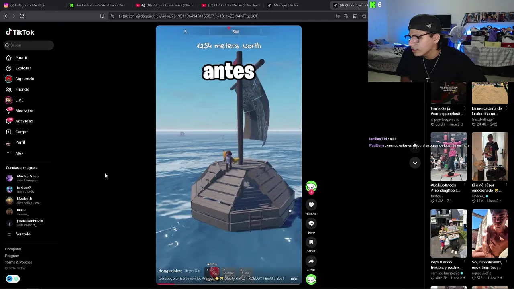Go to the next video with down chevron

[415, 163]
